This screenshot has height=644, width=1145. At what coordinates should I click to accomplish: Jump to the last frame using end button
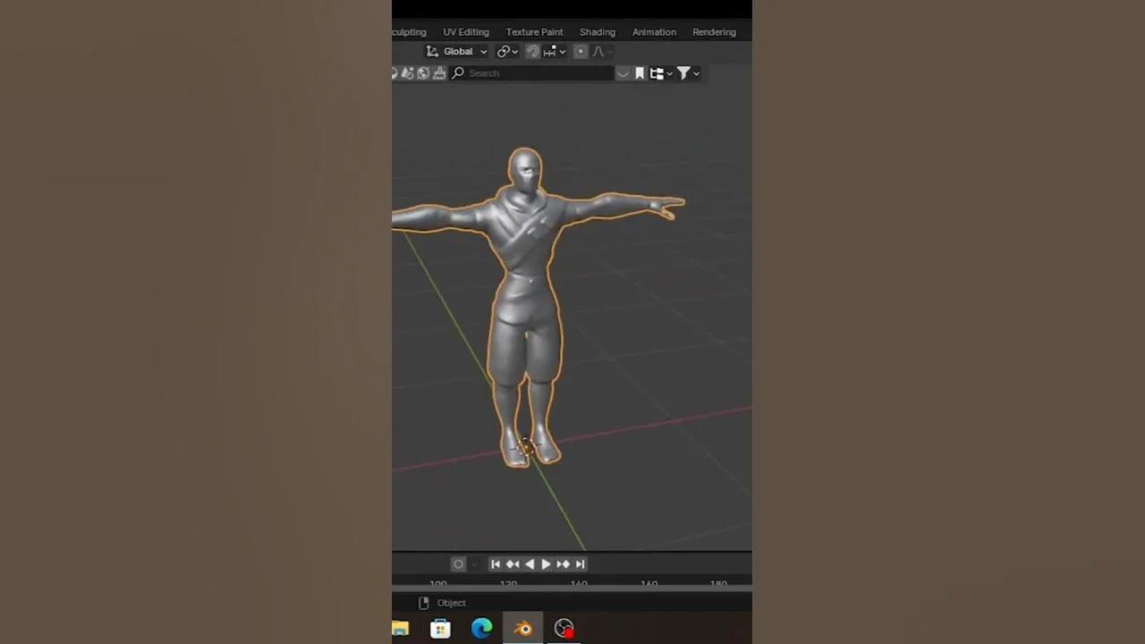(x=580, y=563)
